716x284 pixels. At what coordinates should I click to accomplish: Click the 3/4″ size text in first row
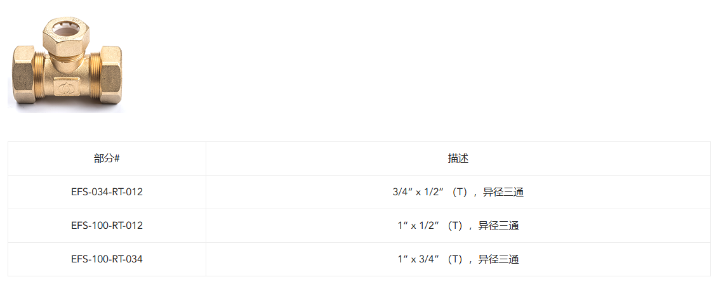(402, 192)
